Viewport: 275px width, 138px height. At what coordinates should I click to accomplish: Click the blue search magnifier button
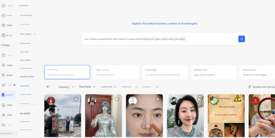(242, 39)
